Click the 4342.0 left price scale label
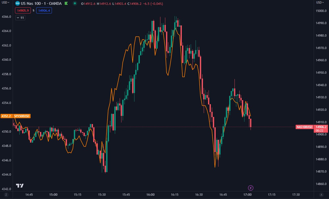The image size is (329, 199). click(6, 189)
